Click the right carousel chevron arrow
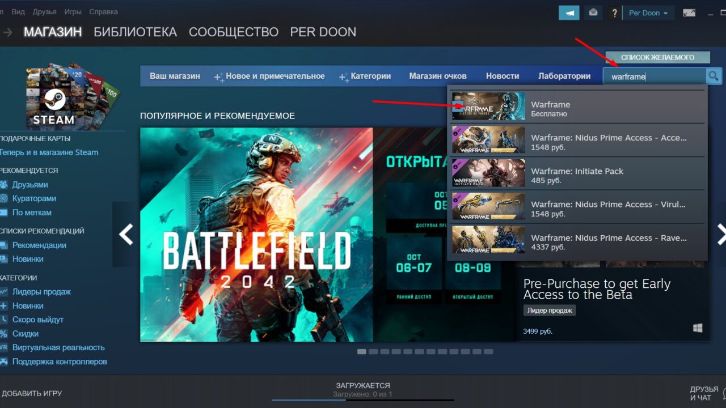 [x=721, y=234]
